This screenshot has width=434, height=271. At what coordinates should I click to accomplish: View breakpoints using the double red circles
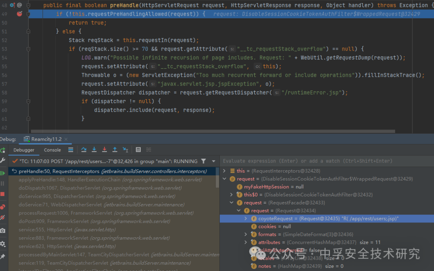[2, 207]
